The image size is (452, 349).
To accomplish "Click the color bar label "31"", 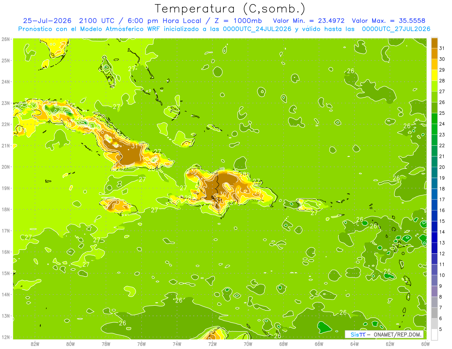I will [x=442, y=48].
